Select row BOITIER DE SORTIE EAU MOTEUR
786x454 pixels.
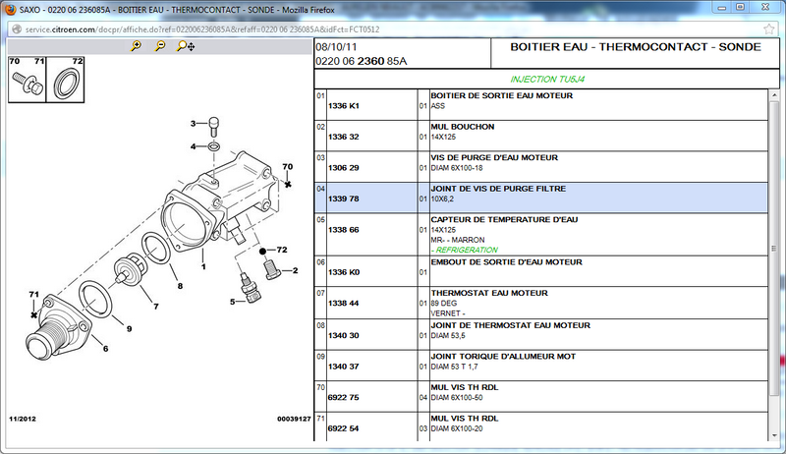[x=541, y=105]
